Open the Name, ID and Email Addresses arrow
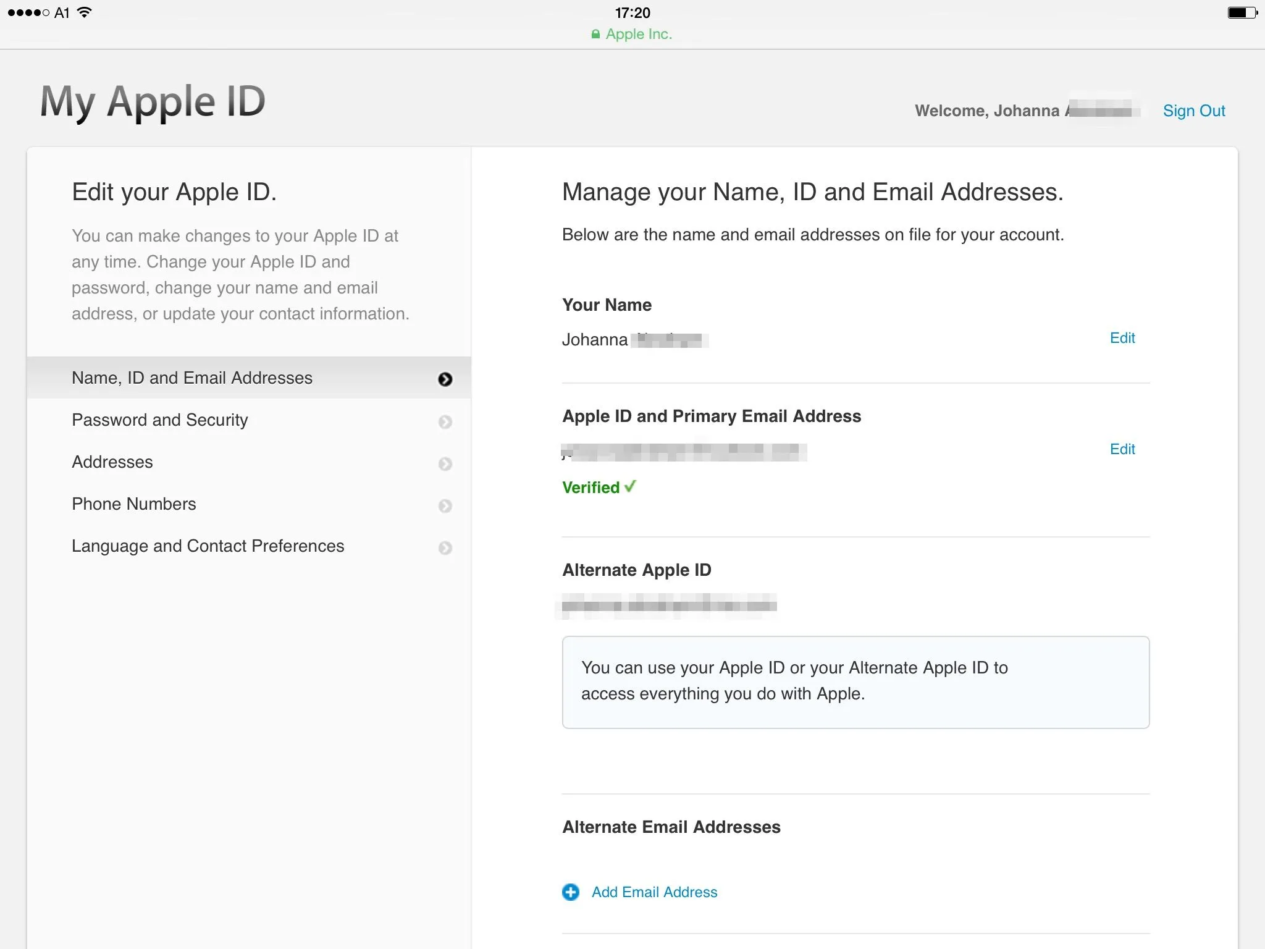The image size is (1265, 949). pyautogui.click(x=445, y=379)
